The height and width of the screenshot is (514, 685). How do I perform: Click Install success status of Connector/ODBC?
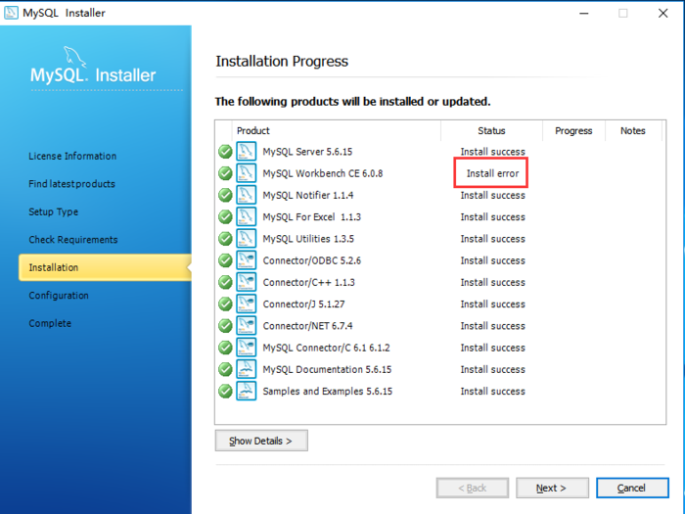pos(493,261)
